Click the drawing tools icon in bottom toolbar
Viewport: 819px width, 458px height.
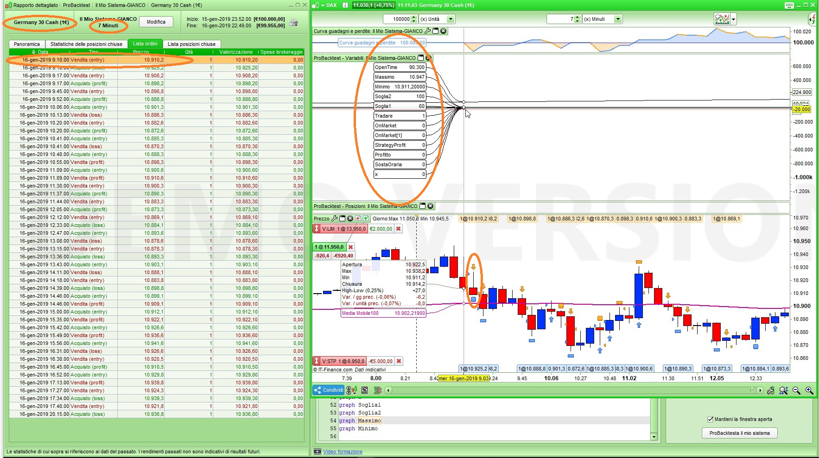pos(770,390)
